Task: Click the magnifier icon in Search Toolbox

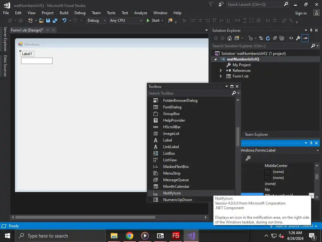Action: [x=234, y=93]
